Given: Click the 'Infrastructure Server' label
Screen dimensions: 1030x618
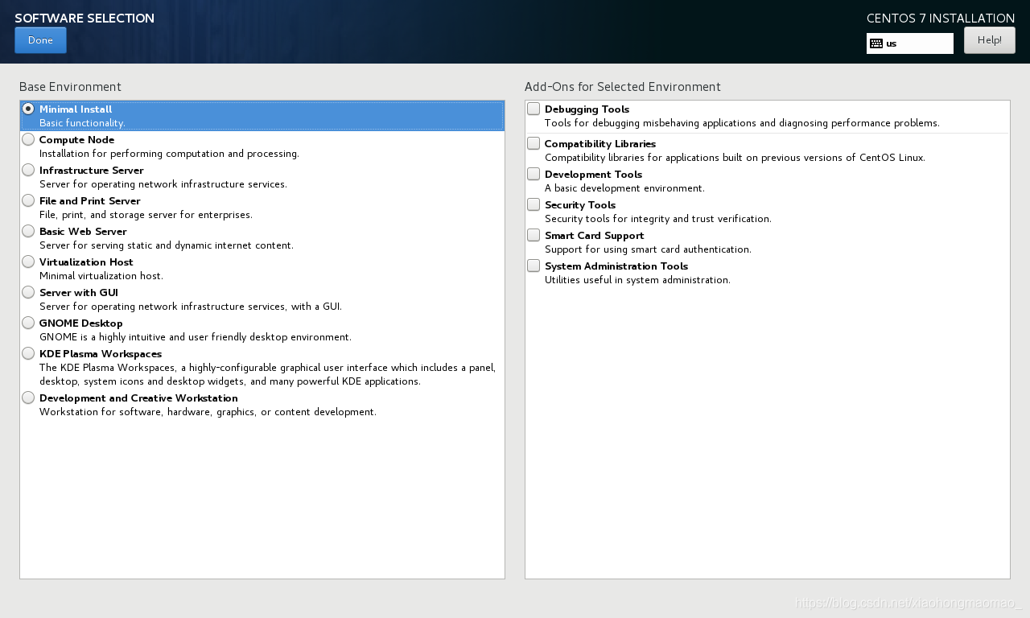Looking at the screenshot, I should coord(92,171).
